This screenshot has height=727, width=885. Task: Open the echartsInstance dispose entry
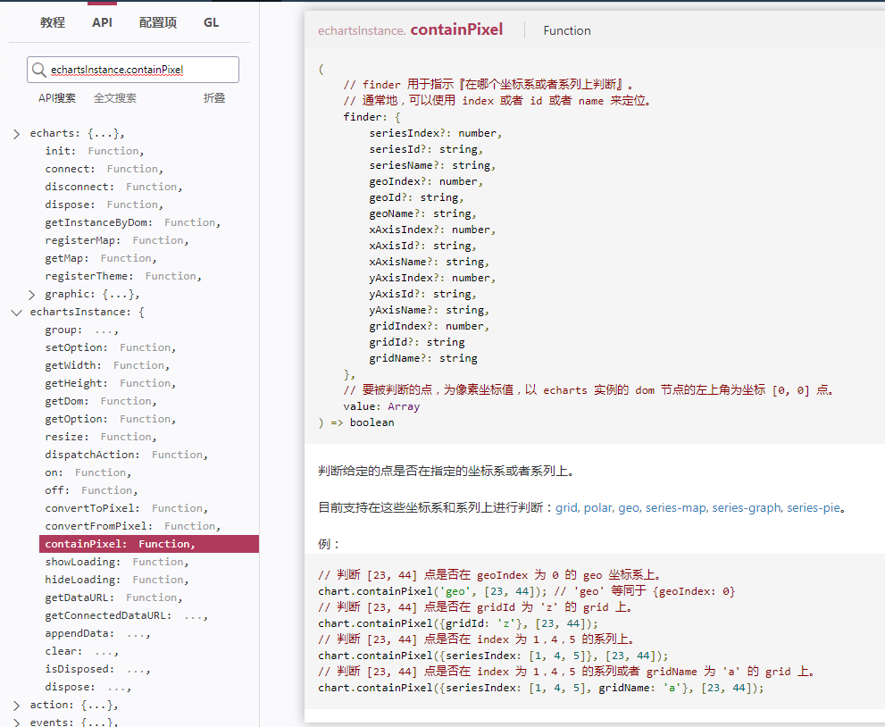click(x=88, y=688)
